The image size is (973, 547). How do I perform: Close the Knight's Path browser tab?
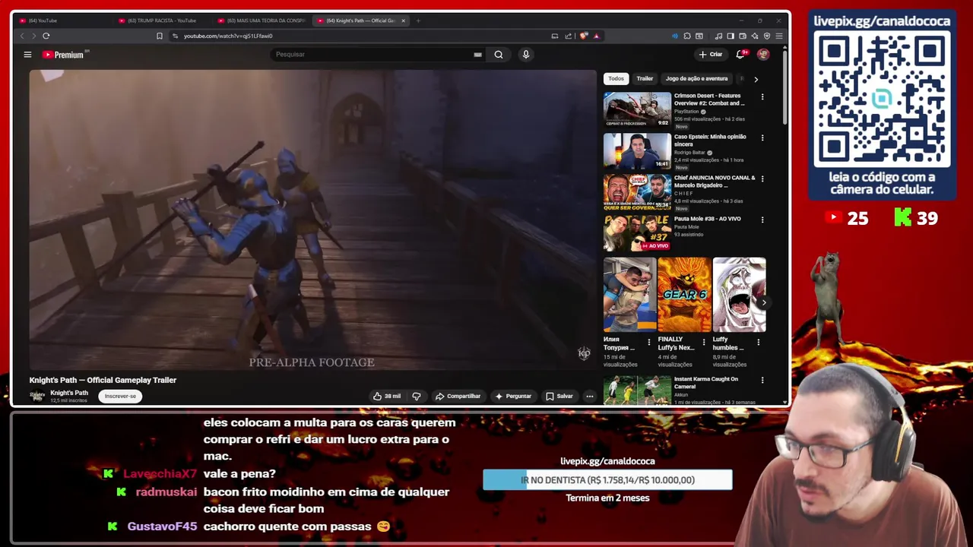(x=404, y=21)
